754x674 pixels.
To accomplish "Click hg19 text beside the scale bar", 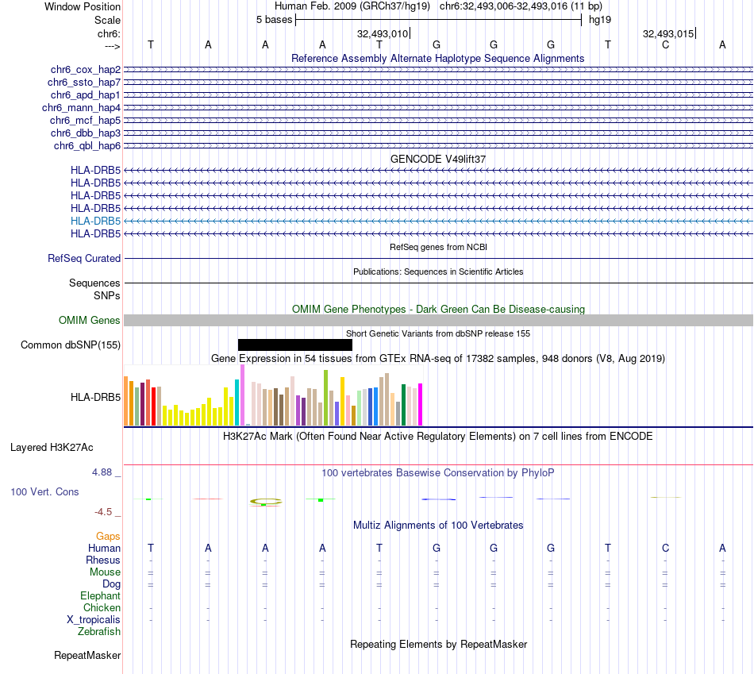I will [600, 20].
